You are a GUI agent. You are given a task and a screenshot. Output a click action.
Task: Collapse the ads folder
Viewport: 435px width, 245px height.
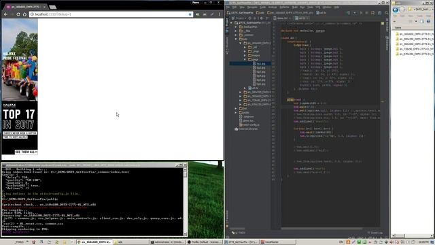pyautogui.click(x=236, y=39)
